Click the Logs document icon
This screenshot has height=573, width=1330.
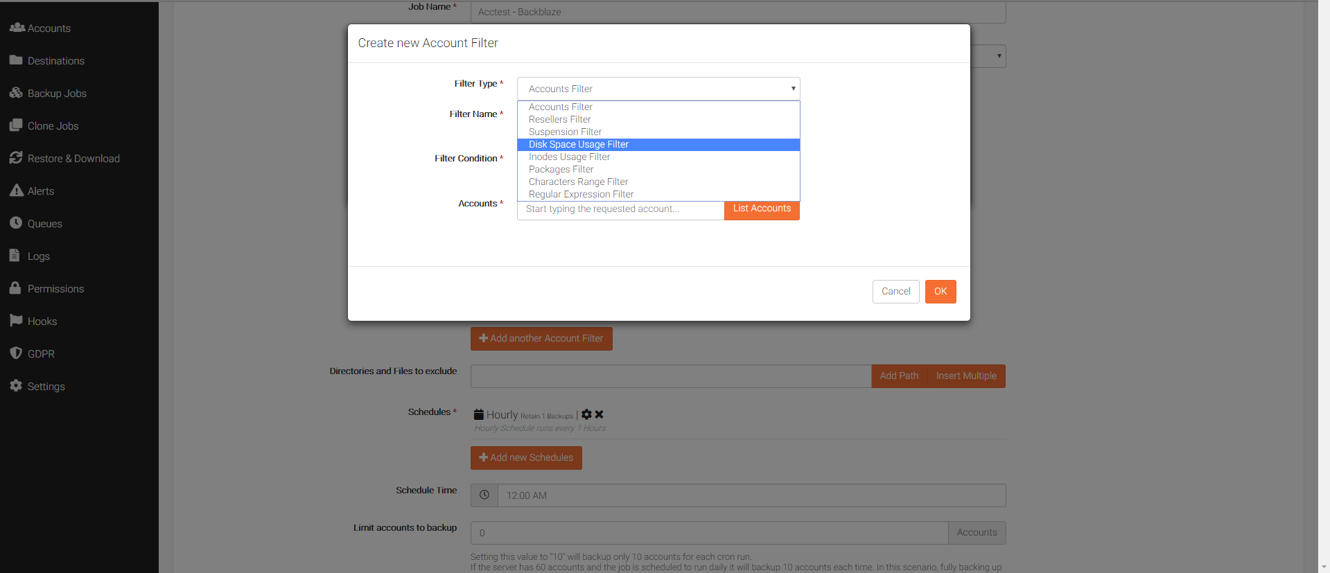click(x=15, y=256)
